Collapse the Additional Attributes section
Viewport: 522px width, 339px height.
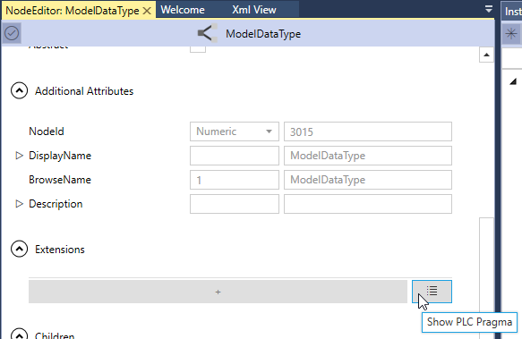point(20,91)
